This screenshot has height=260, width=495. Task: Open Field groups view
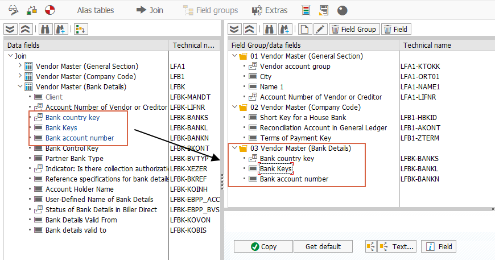211,10
